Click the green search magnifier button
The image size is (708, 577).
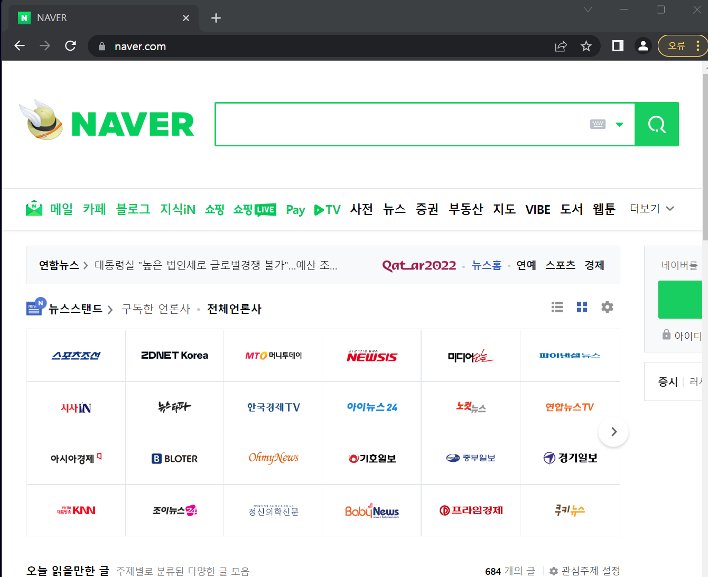(x=657, y=124)
